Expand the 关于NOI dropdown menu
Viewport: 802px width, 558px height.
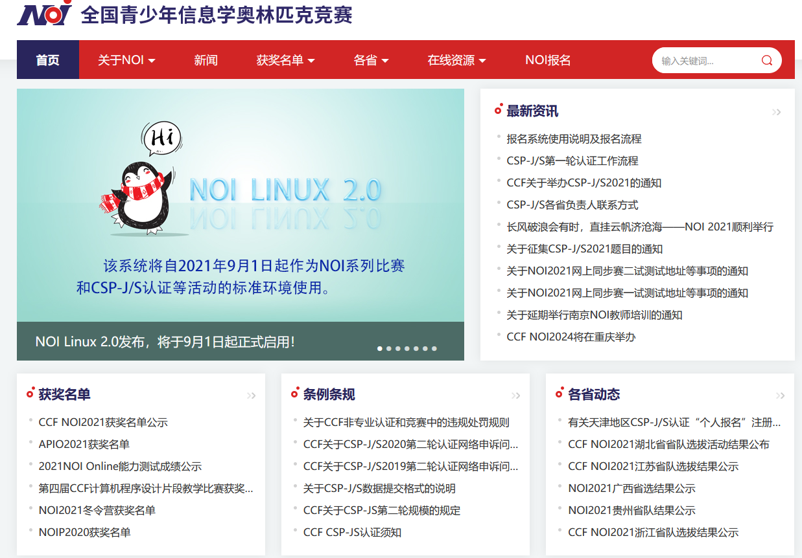126,60
